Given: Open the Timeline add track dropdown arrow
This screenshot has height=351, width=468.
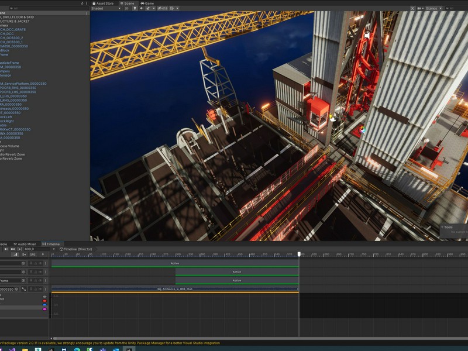Looking at the screenshot, I should pos(54,249).
